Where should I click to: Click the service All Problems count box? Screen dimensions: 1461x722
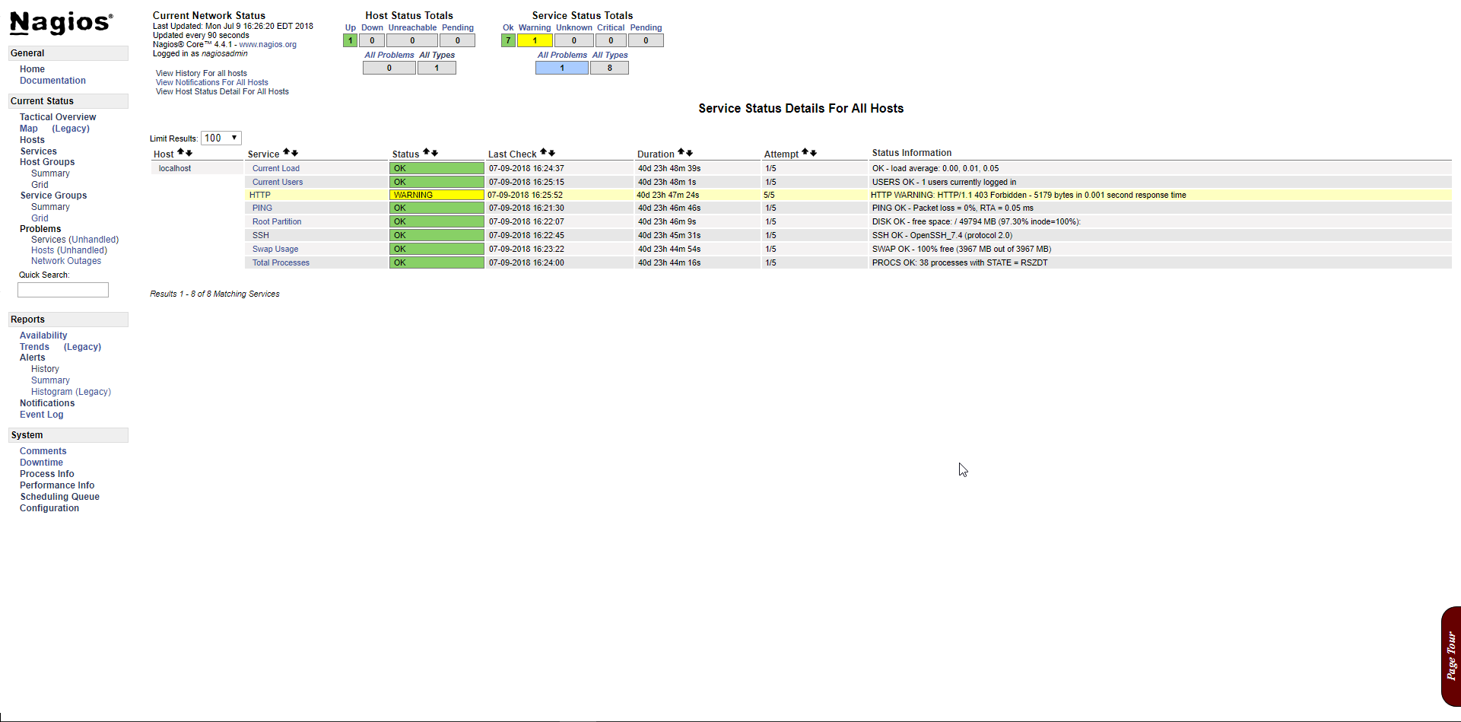(561, 68)
